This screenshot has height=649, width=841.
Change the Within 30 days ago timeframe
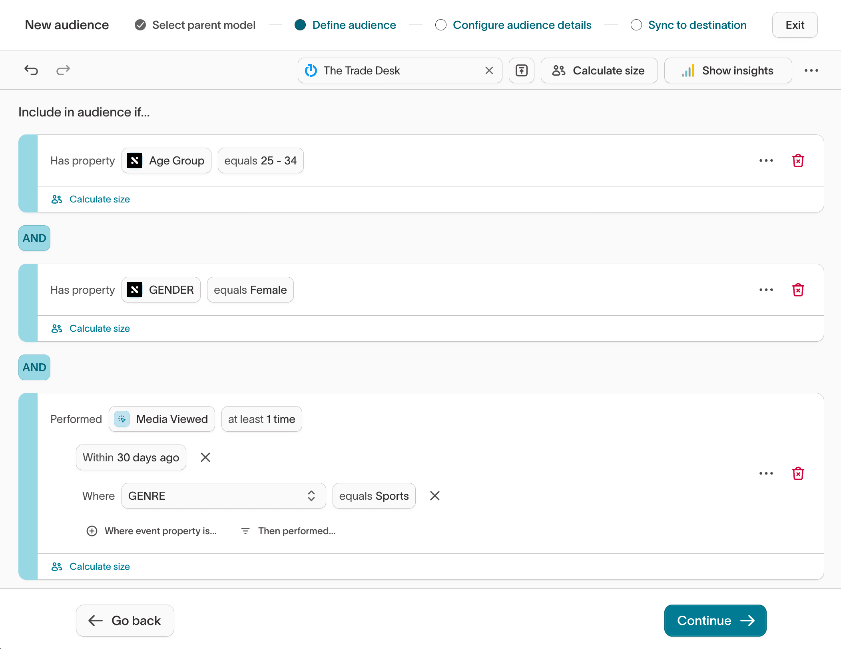point(131,457)
